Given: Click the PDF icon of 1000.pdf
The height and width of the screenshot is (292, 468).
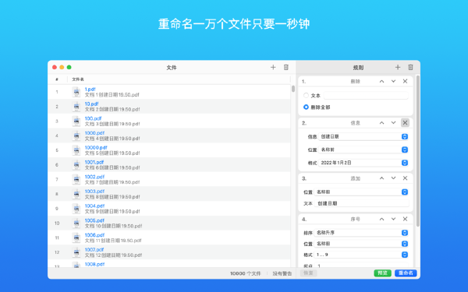Looking at the screenshot, I should (76, 135).
